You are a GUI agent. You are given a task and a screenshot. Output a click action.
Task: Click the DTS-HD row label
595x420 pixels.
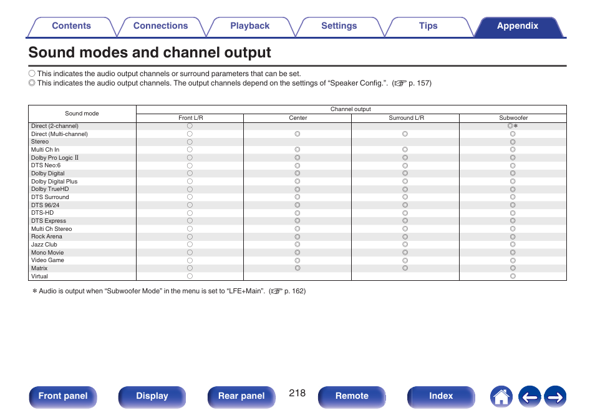tap(42, 213)
